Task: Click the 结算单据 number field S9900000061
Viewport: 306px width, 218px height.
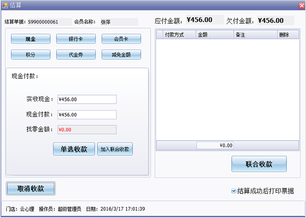Action: tap(50, 22)
